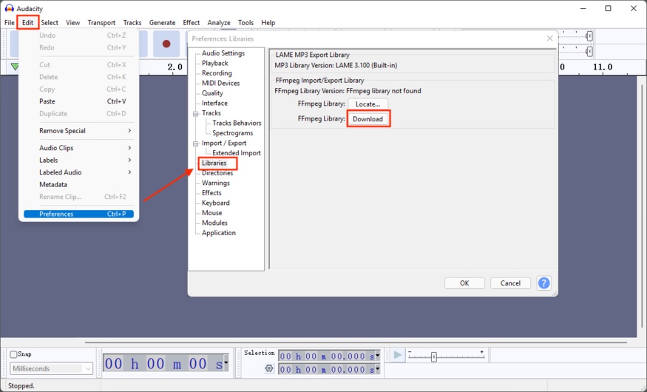This screenshot has height=392, width=647.
Task: Select Quality in preferences tree
Action: click(212, 93)
